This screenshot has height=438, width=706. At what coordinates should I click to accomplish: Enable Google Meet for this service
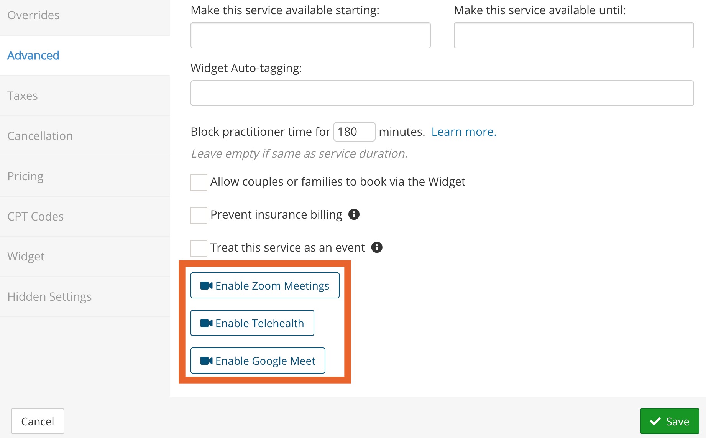tap(258, 361)
